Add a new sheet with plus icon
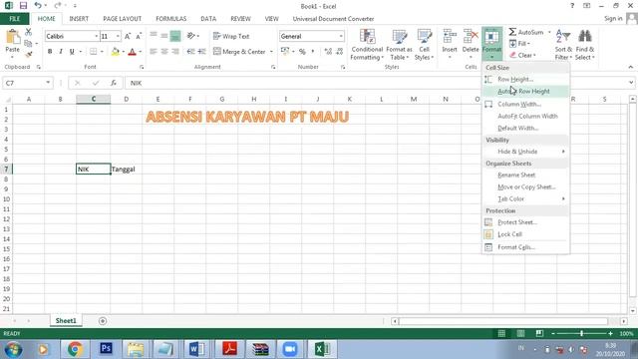Screen dimensions: 638x359 103,321
